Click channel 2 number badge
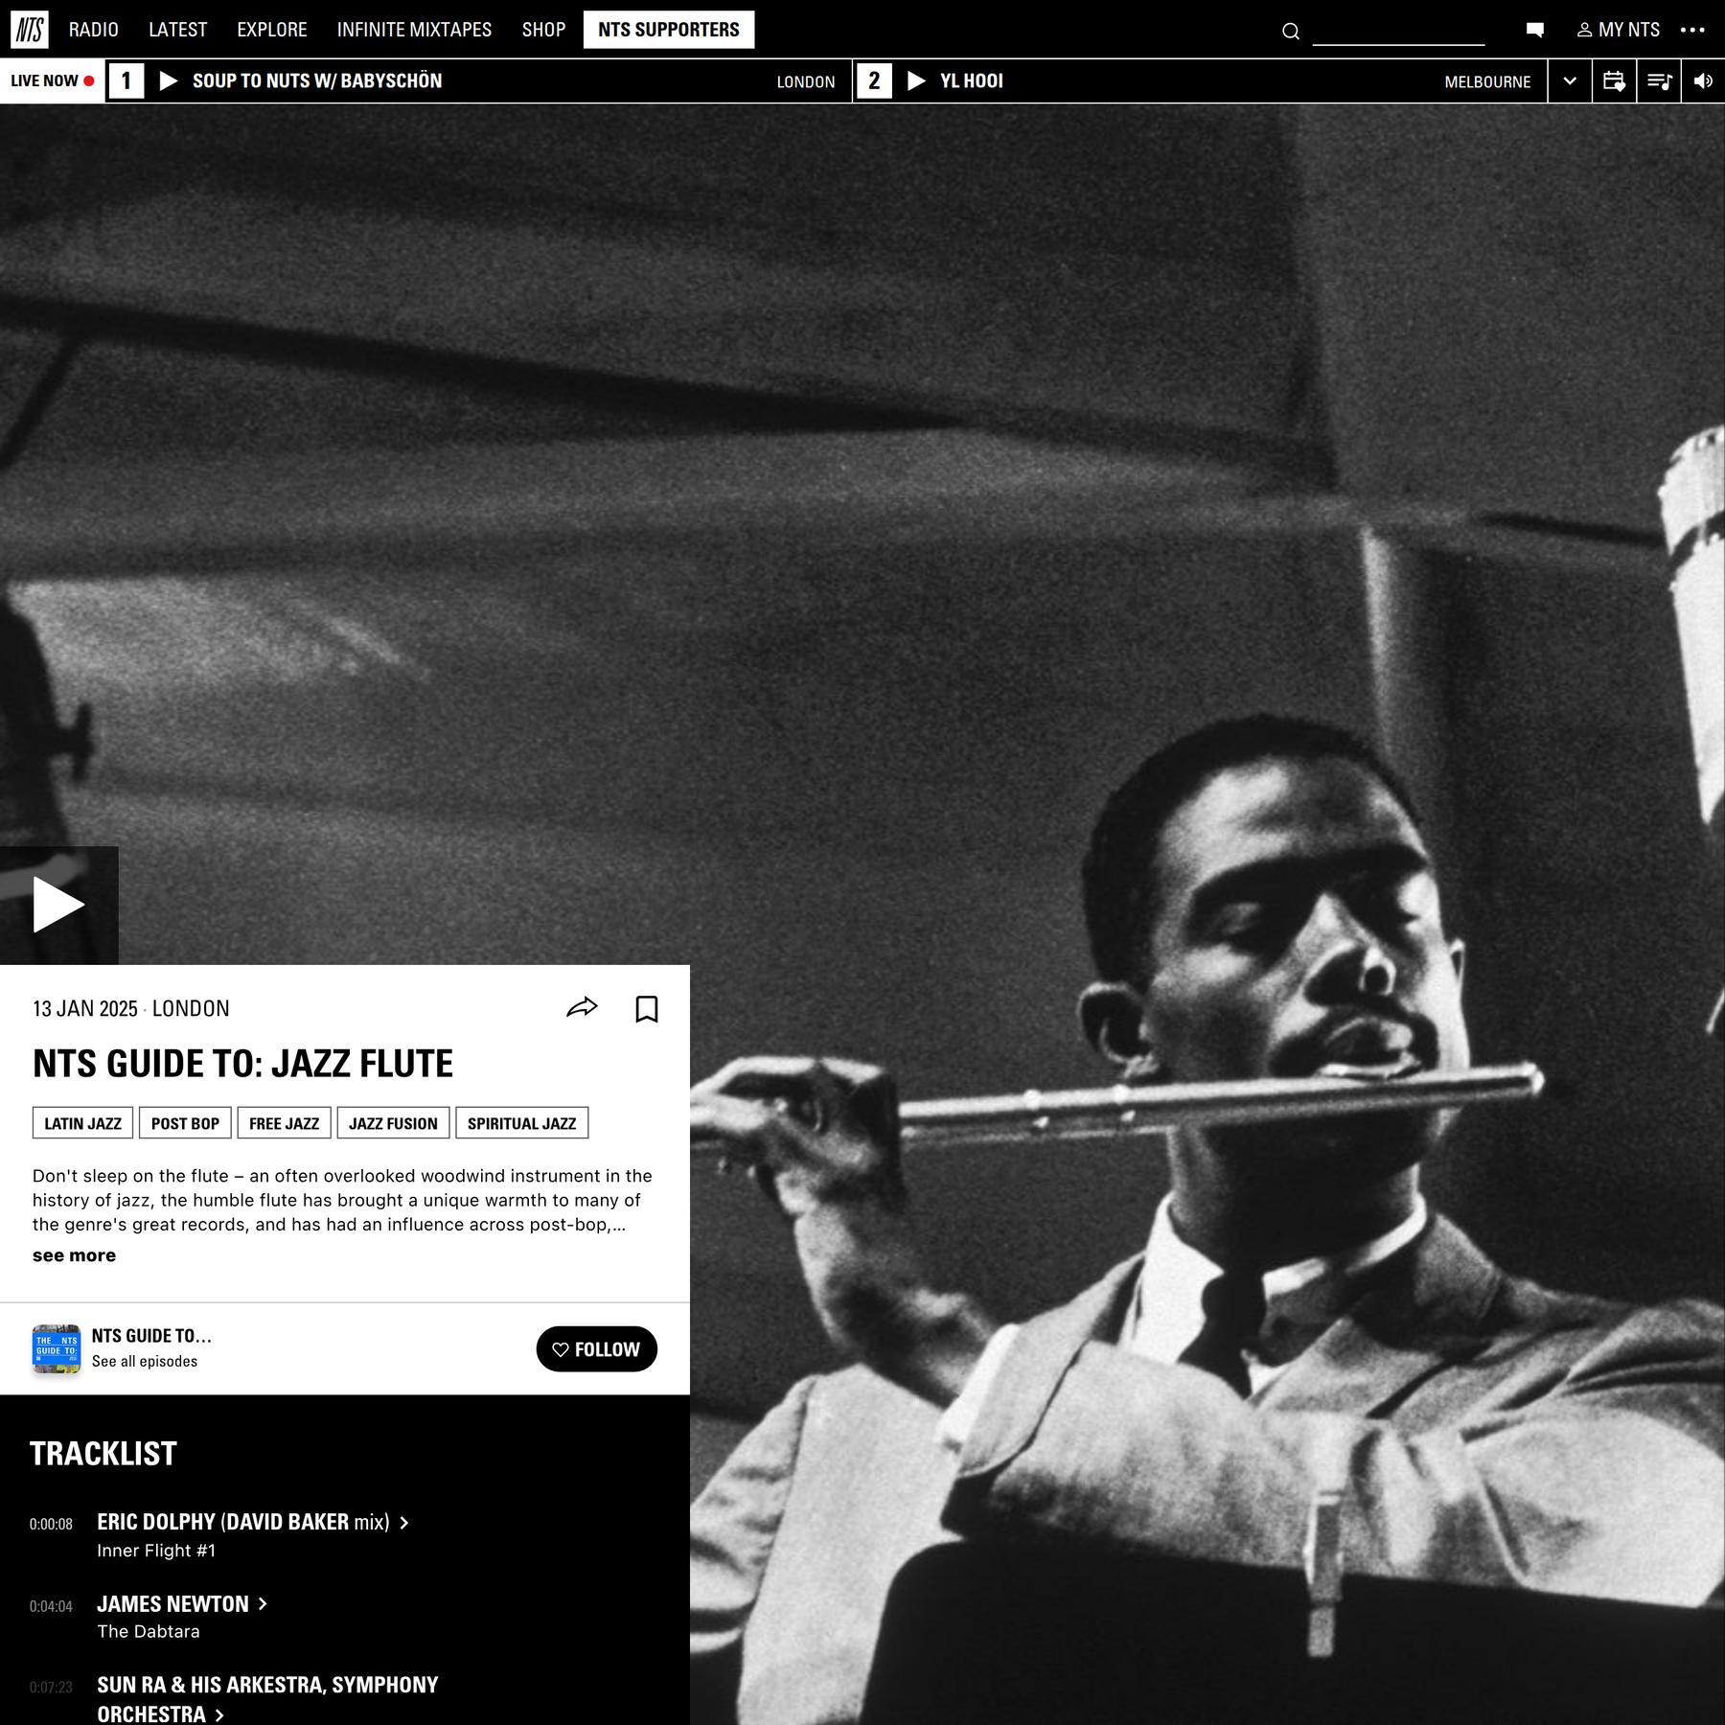Screen dimensions: 1725x1725 coord(873,80)
